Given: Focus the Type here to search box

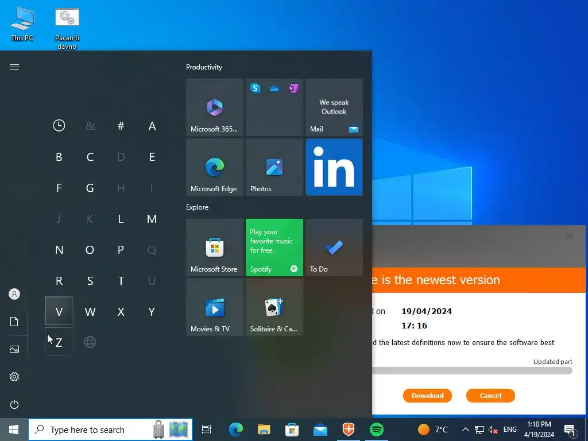Looking at the screenshot, I should click(x=110, y=430).
